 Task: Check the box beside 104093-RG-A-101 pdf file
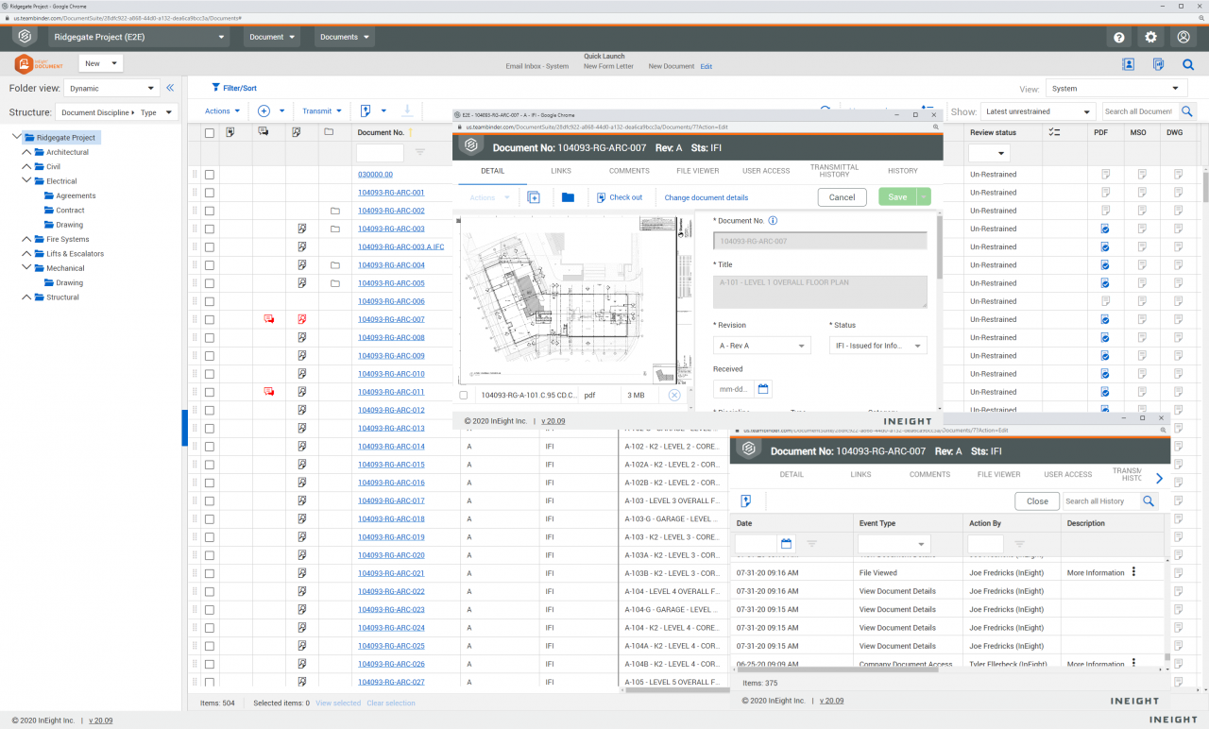click(463, 396)
